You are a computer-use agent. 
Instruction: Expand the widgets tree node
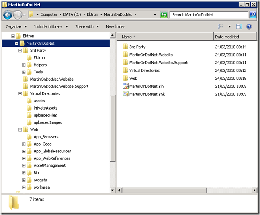point(24,180)
